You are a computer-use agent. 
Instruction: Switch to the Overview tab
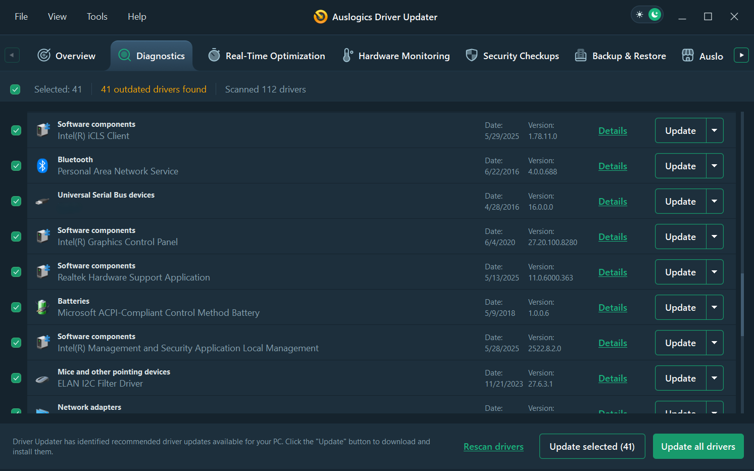coord(66,56)
